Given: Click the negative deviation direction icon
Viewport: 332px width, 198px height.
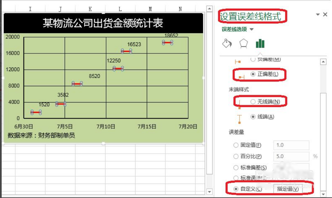Looking at the screenshot, I should point(238,62).
